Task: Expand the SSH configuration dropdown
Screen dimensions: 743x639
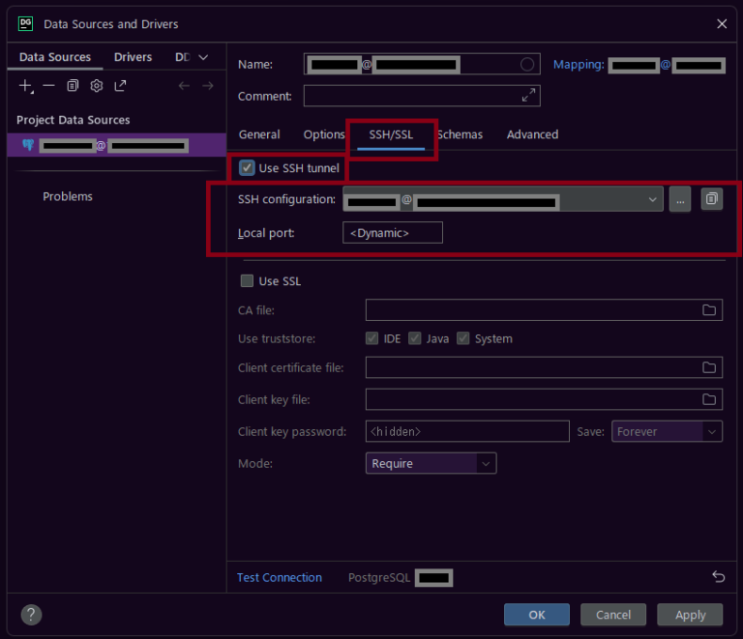Action: pyautogui.click(x=653, y=200)
